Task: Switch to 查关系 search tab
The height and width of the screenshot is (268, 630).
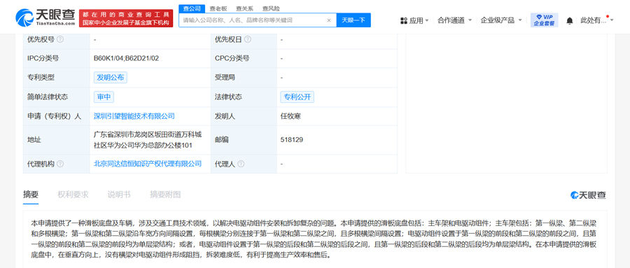Action: 244,8
